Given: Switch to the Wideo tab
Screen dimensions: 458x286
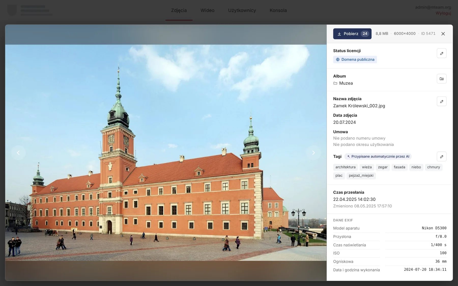Looking at the screenshot, I should 207,10.
